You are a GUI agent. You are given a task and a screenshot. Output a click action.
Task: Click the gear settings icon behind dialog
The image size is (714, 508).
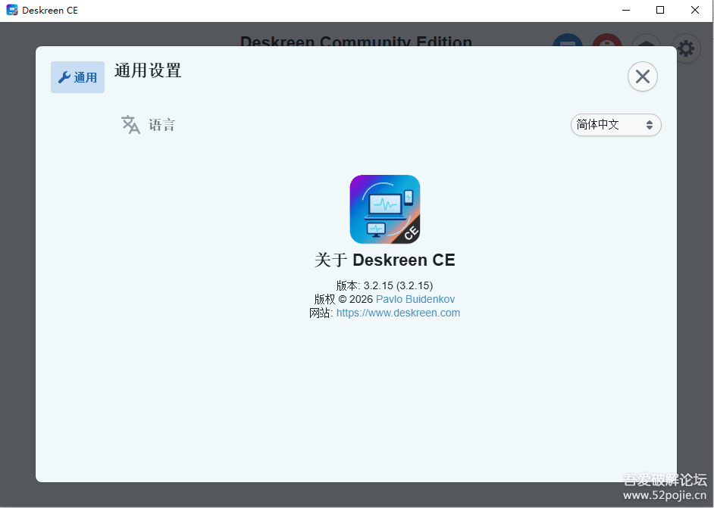(x=686, y=48)
